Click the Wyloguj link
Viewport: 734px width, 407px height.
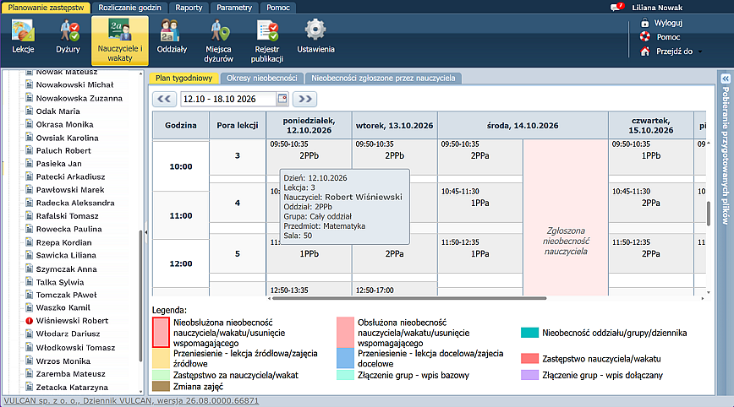pyautogui.click(x=668, y=23)
